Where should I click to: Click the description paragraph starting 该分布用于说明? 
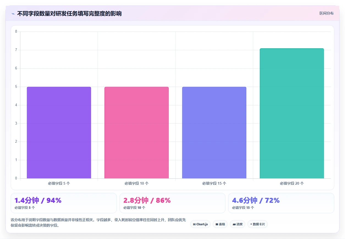tap(98, 223)
